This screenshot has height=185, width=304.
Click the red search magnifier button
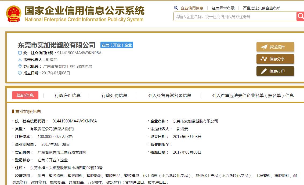300,16
